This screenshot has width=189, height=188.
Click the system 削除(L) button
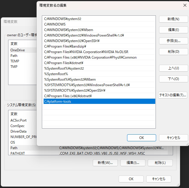click(160, 163)
